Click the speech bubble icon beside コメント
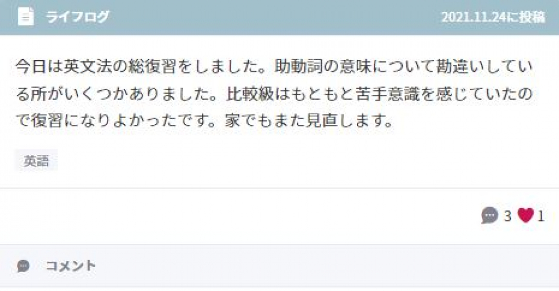The height and width of the screenshot is (291, 559). click(23, 266)
